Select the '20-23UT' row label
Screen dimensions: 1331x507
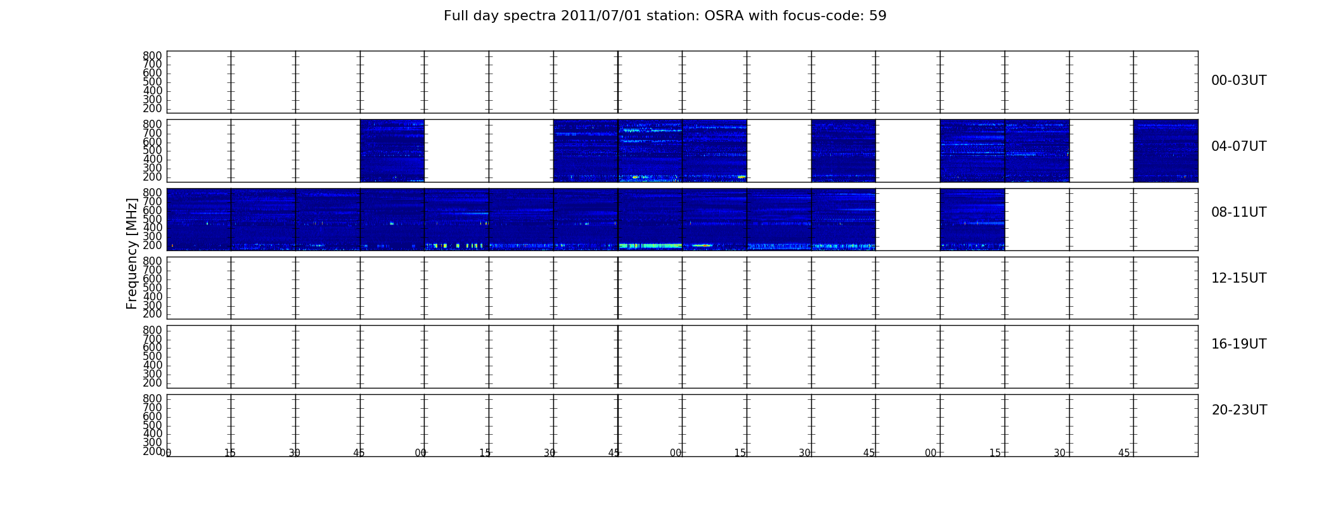pyautogui.click(x=1239, y=410)
